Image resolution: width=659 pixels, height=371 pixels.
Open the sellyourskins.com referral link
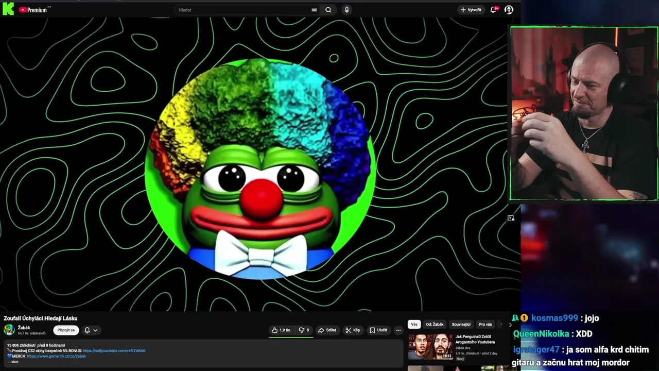click(x=114, y=351)
